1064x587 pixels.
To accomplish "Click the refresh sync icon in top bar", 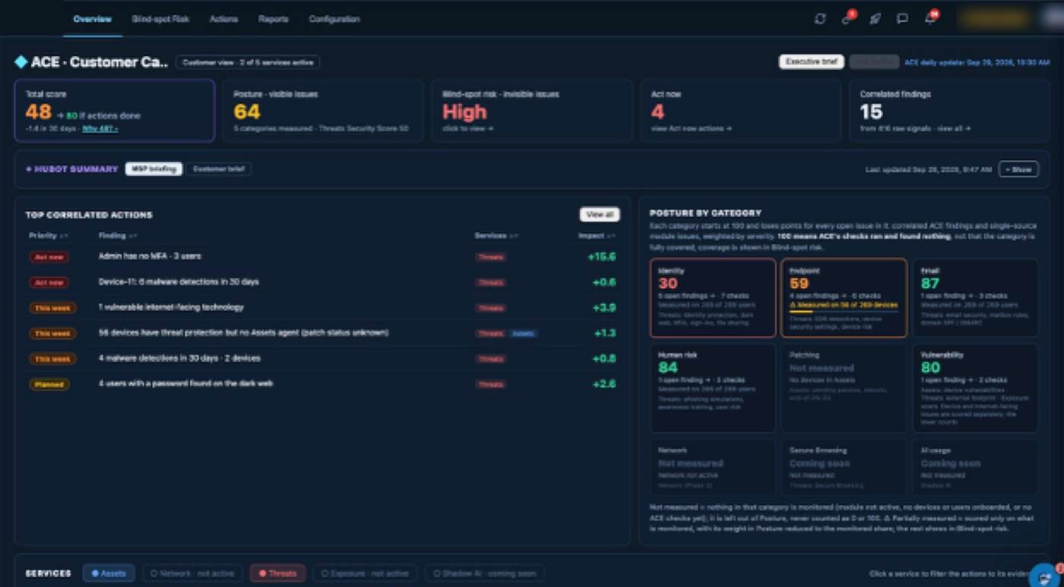I will (820, 19).
